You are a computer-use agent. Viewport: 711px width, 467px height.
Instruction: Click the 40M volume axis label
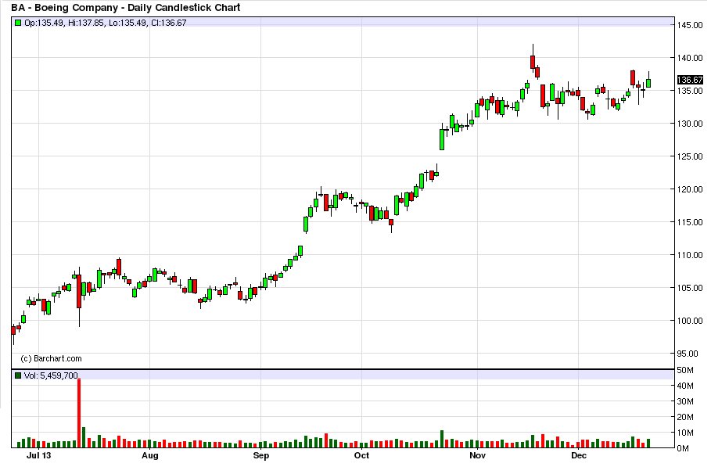(685, 386)
